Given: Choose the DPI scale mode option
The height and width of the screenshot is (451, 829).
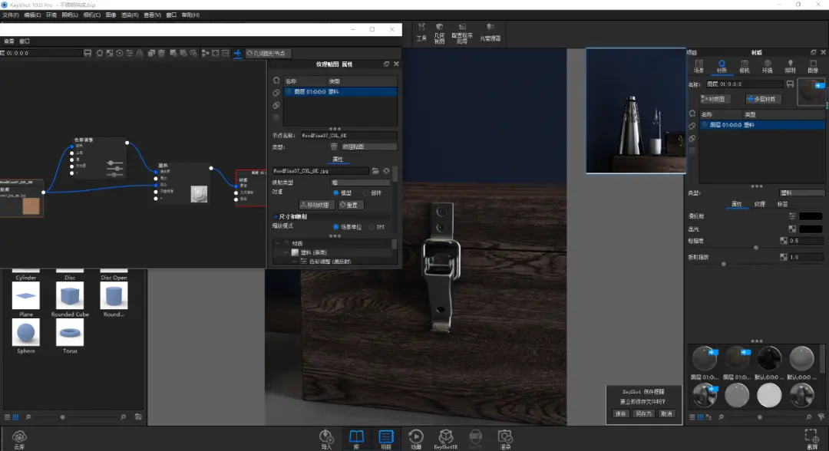Looking at the screenshot, I should click(372, 227).
